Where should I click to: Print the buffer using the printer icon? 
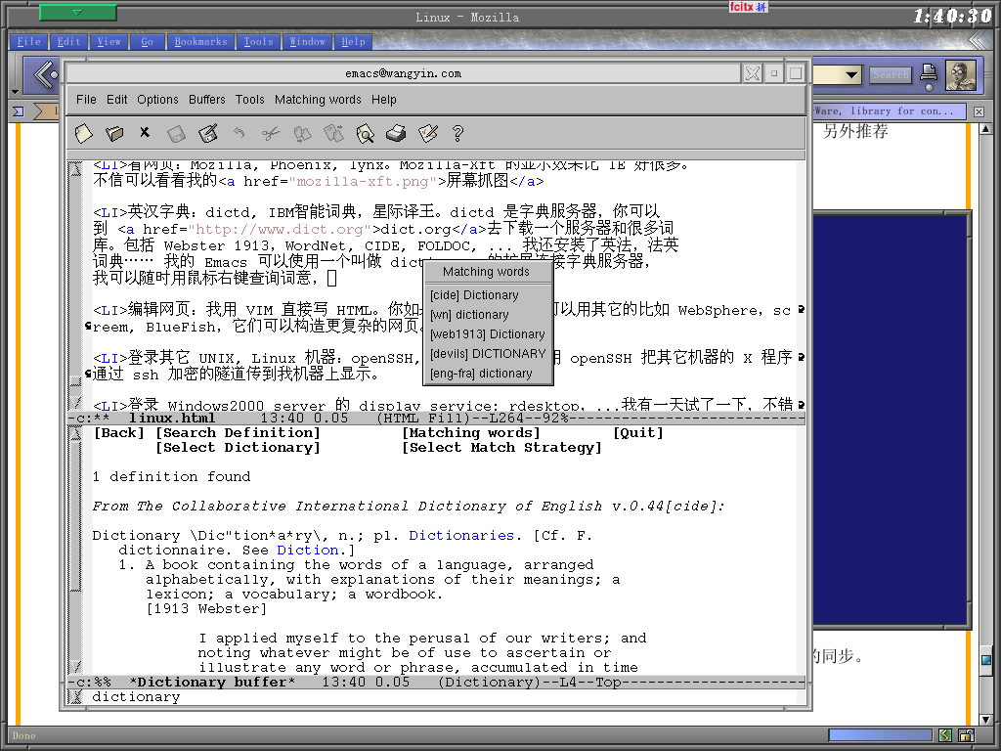click(x=396, y=133)
